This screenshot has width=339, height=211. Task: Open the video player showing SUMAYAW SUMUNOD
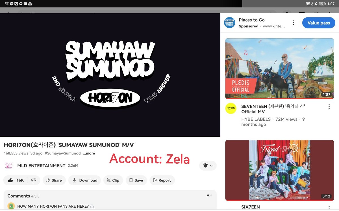pos(110,75)
